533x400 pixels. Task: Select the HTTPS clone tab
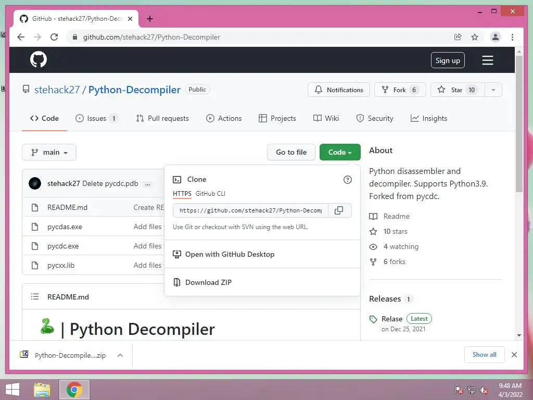click(x=182, y=194)
